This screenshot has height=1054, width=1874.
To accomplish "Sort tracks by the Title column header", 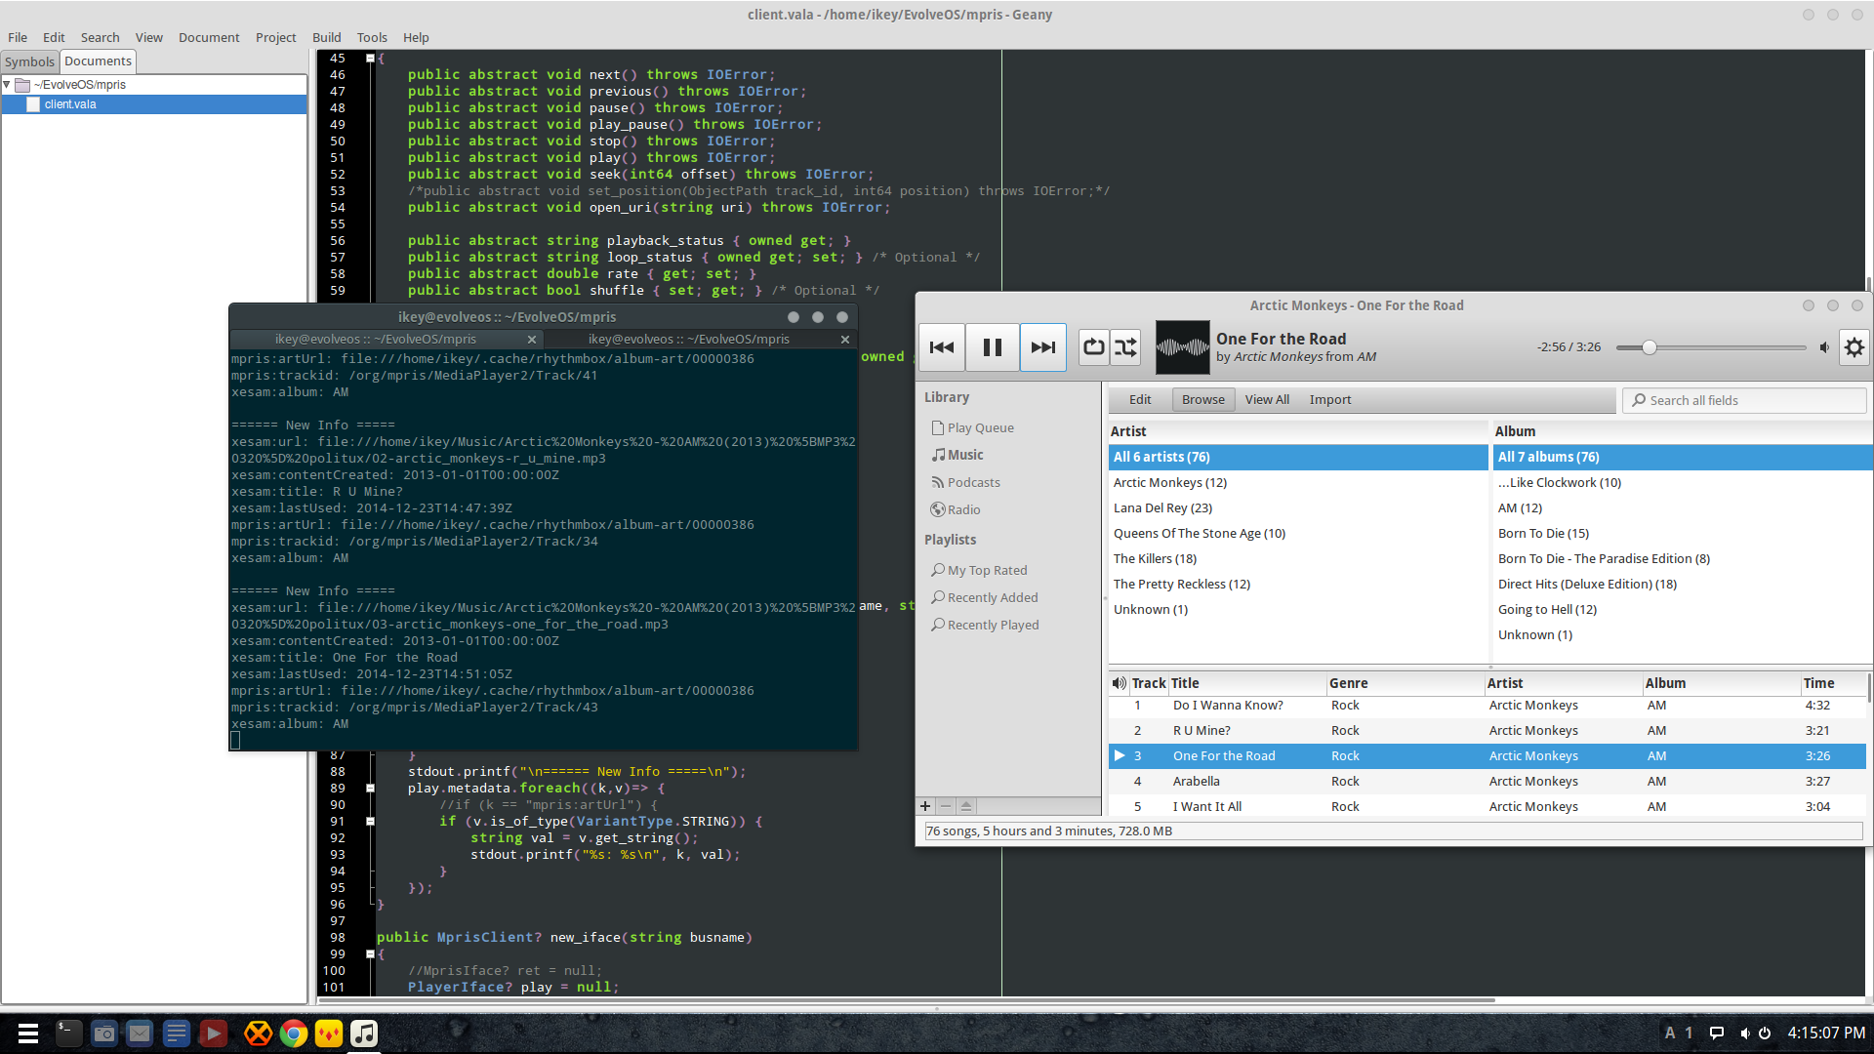I will pos(1245,683).
